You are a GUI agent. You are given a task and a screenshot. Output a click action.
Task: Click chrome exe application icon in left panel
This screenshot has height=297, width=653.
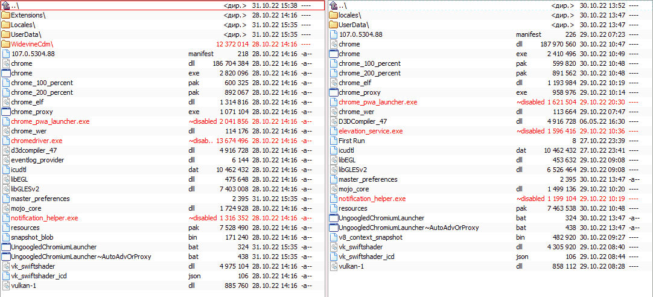(x=6, y=73)
